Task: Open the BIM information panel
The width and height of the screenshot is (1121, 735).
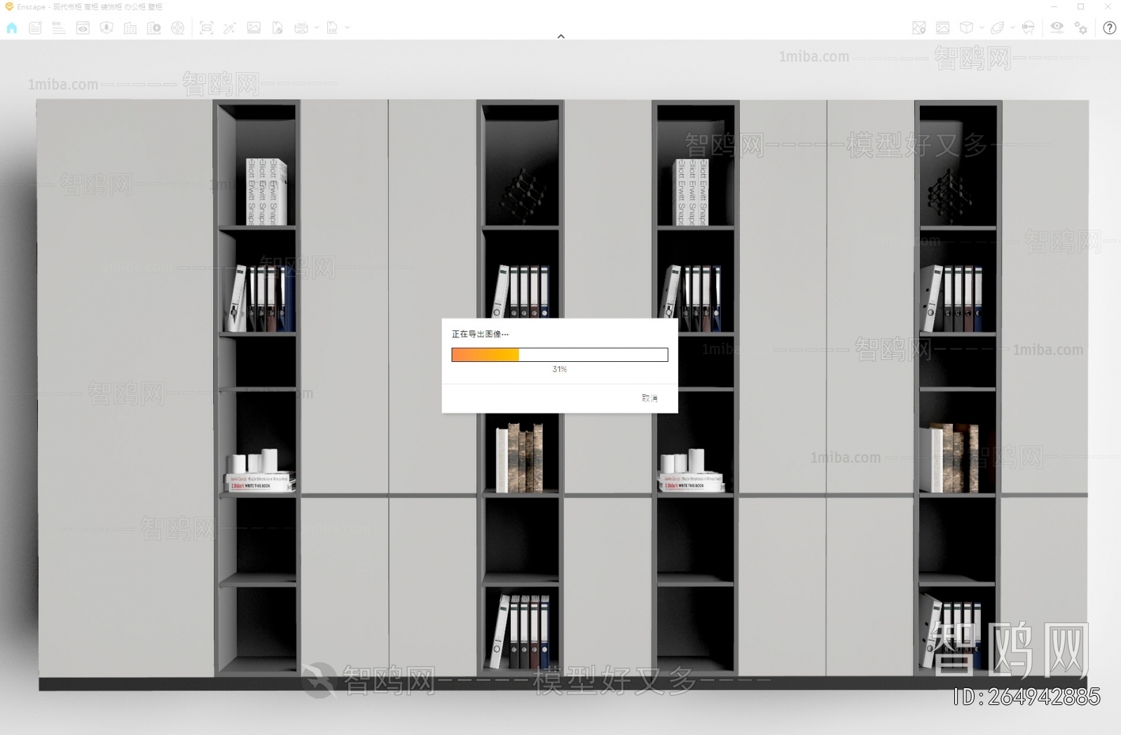Action: pyautogui.click(x=59, y=28)
